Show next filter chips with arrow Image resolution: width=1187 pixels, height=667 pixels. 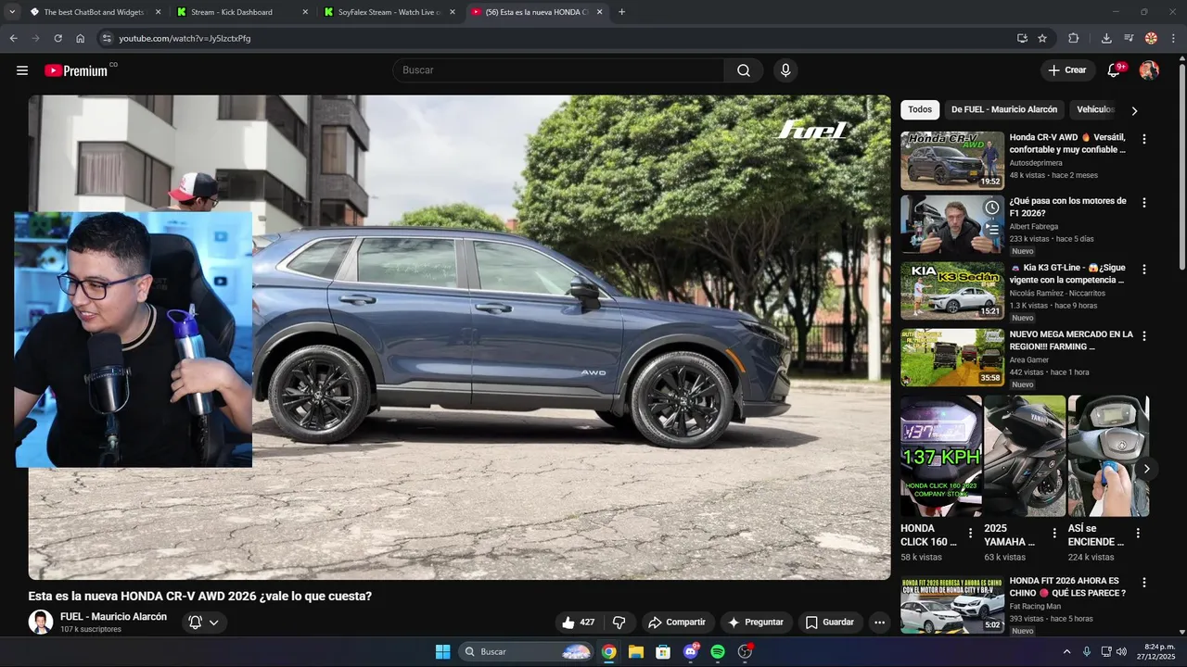click(x=1133, y=110)
